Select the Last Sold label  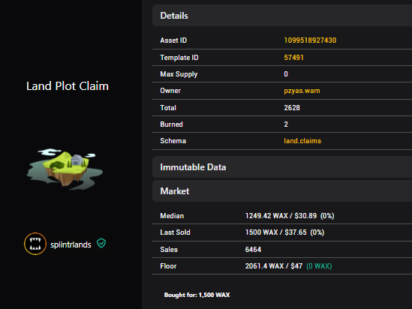175,232
